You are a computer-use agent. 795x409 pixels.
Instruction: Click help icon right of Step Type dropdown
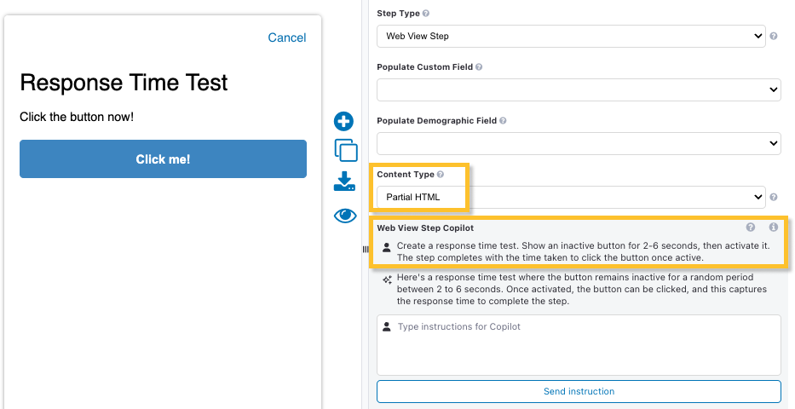click(x=774, y=37)
